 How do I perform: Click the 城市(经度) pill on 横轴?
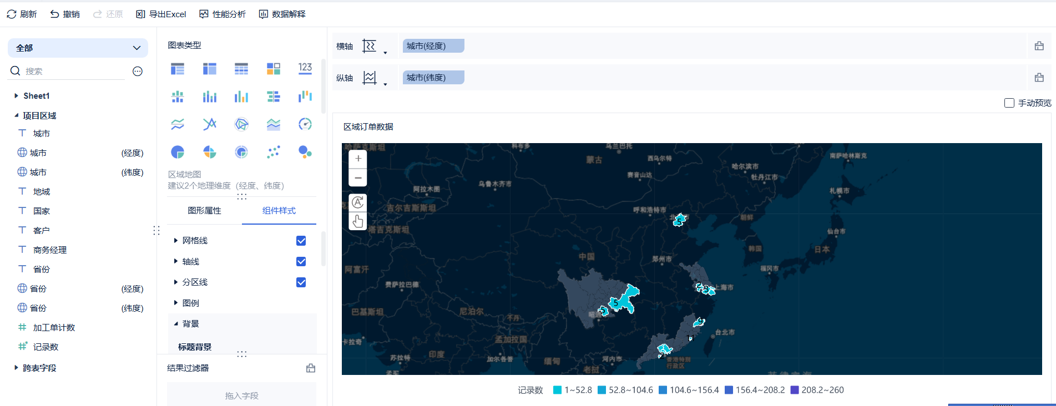click(433, 46)
